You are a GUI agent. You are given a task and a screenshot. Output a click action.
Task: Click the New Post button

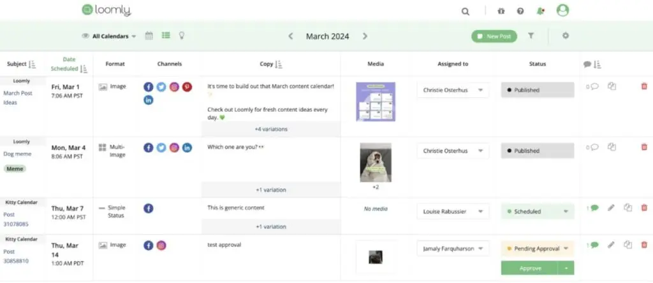(x=494, y=36)
